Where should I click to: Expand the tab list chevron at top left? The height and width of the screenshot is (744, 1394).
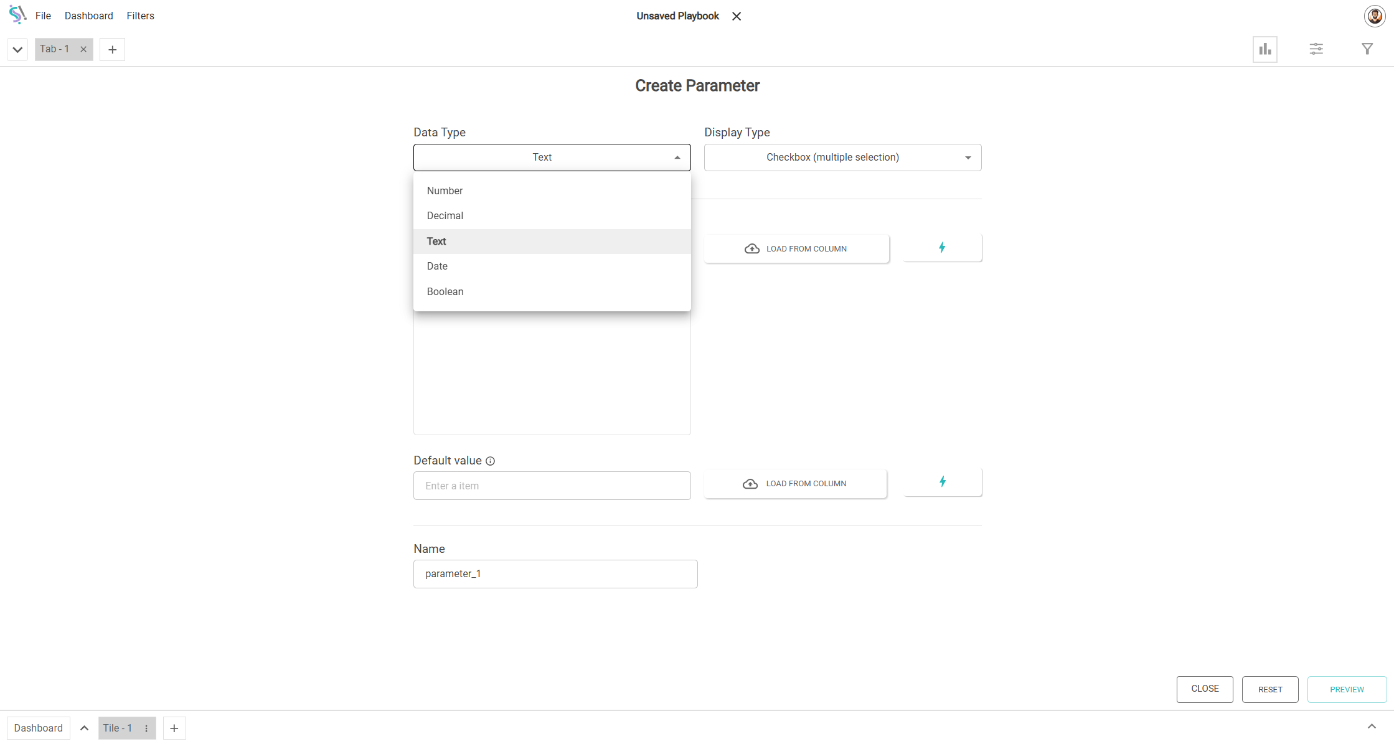17,50
